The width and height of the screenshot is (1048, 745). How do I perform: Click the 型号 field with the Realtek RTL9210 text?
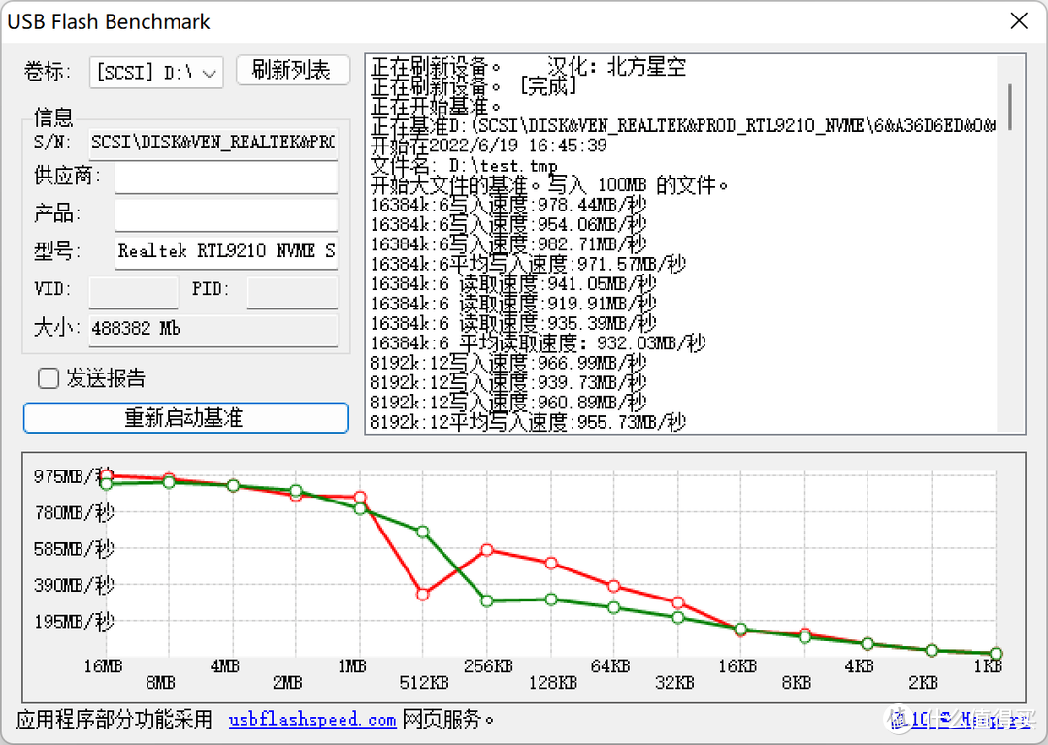point(226,251)
